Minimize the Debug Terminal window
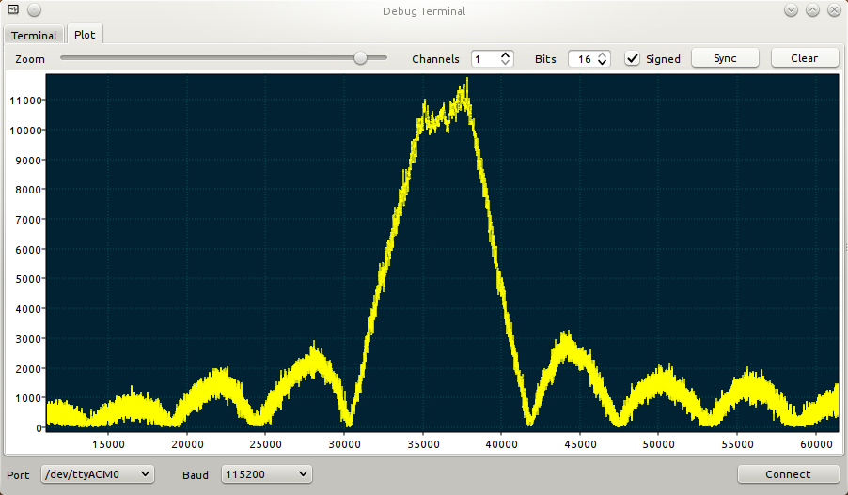 (x=791, y=9)
